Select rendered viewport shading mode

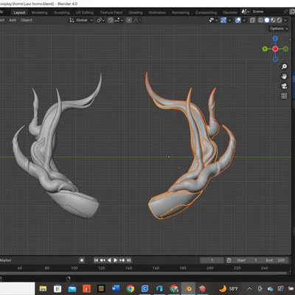tap(279, 20)
